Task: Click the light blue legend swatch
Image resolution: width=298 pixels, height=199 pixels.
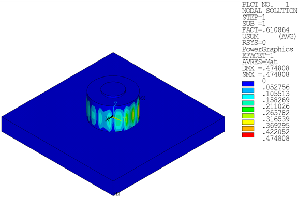Action: click(x=248, y=90)
